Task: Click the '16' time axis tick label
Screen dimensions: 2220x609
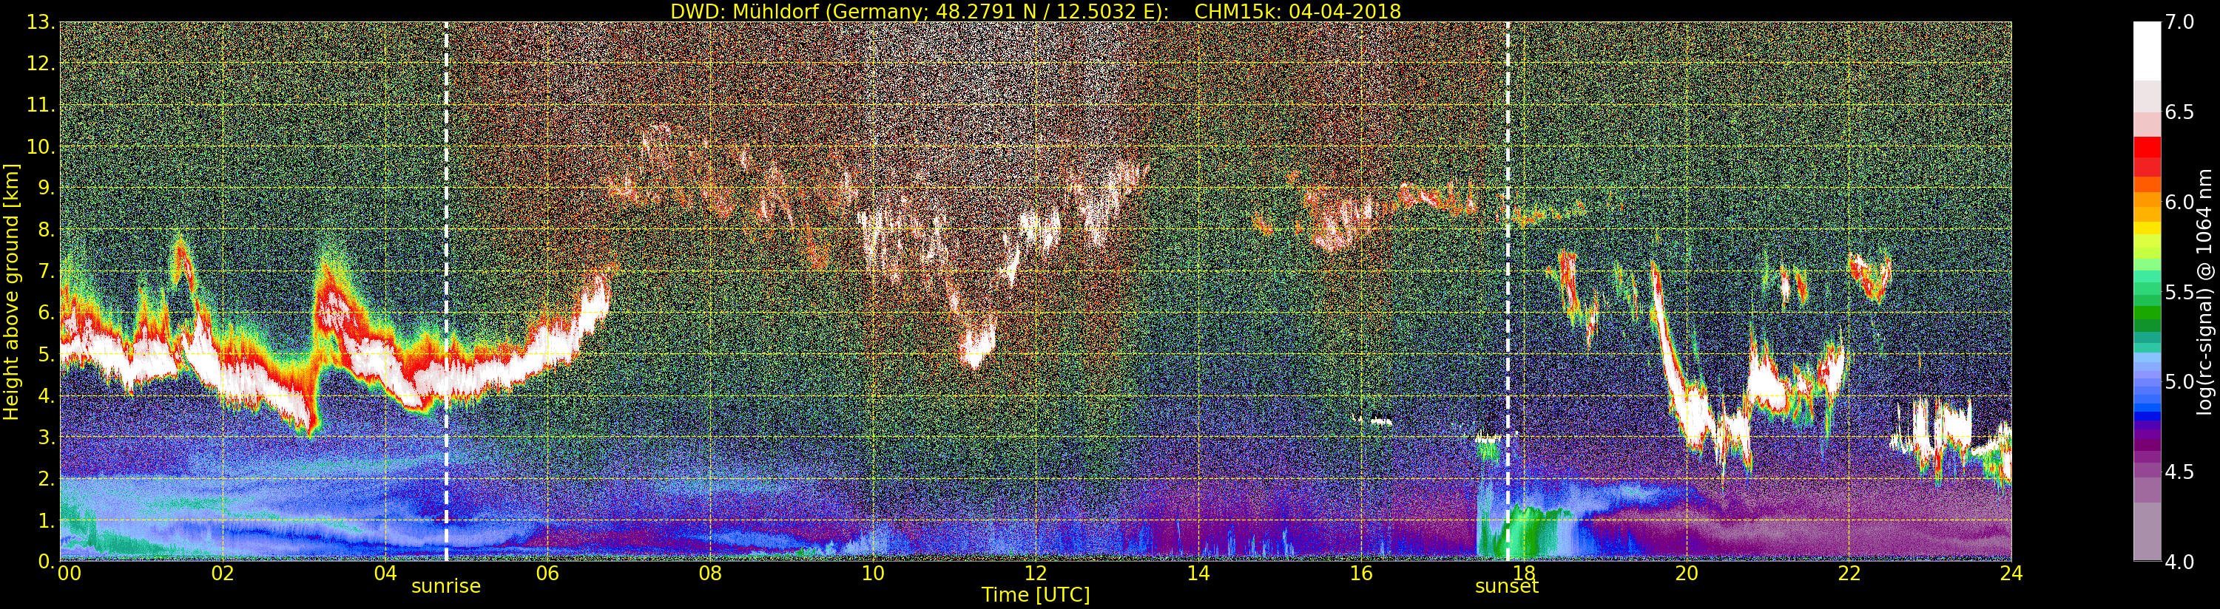Action: point(1361,574)
